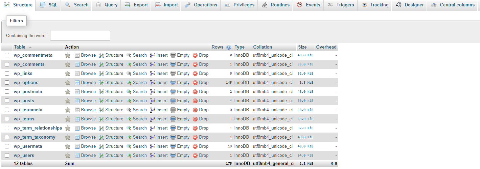480x169 pixels.
Task: Open the wp_posts table link
Action: (24, 101)
